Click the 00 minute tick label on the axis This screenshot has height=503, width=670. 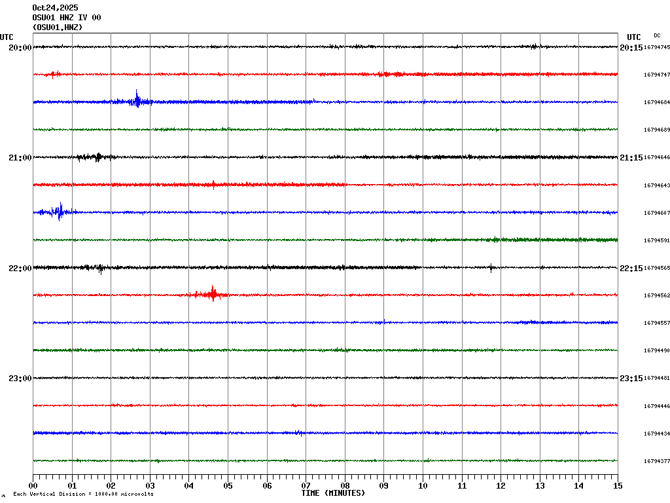click(x=33, y=485)
